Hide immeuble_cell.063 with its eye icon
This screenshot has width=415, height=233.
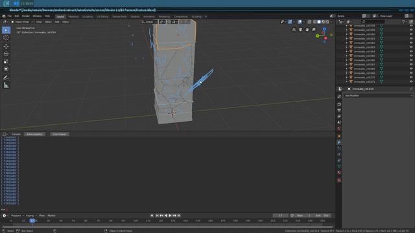pyautogui.click(x=411, y=47)
